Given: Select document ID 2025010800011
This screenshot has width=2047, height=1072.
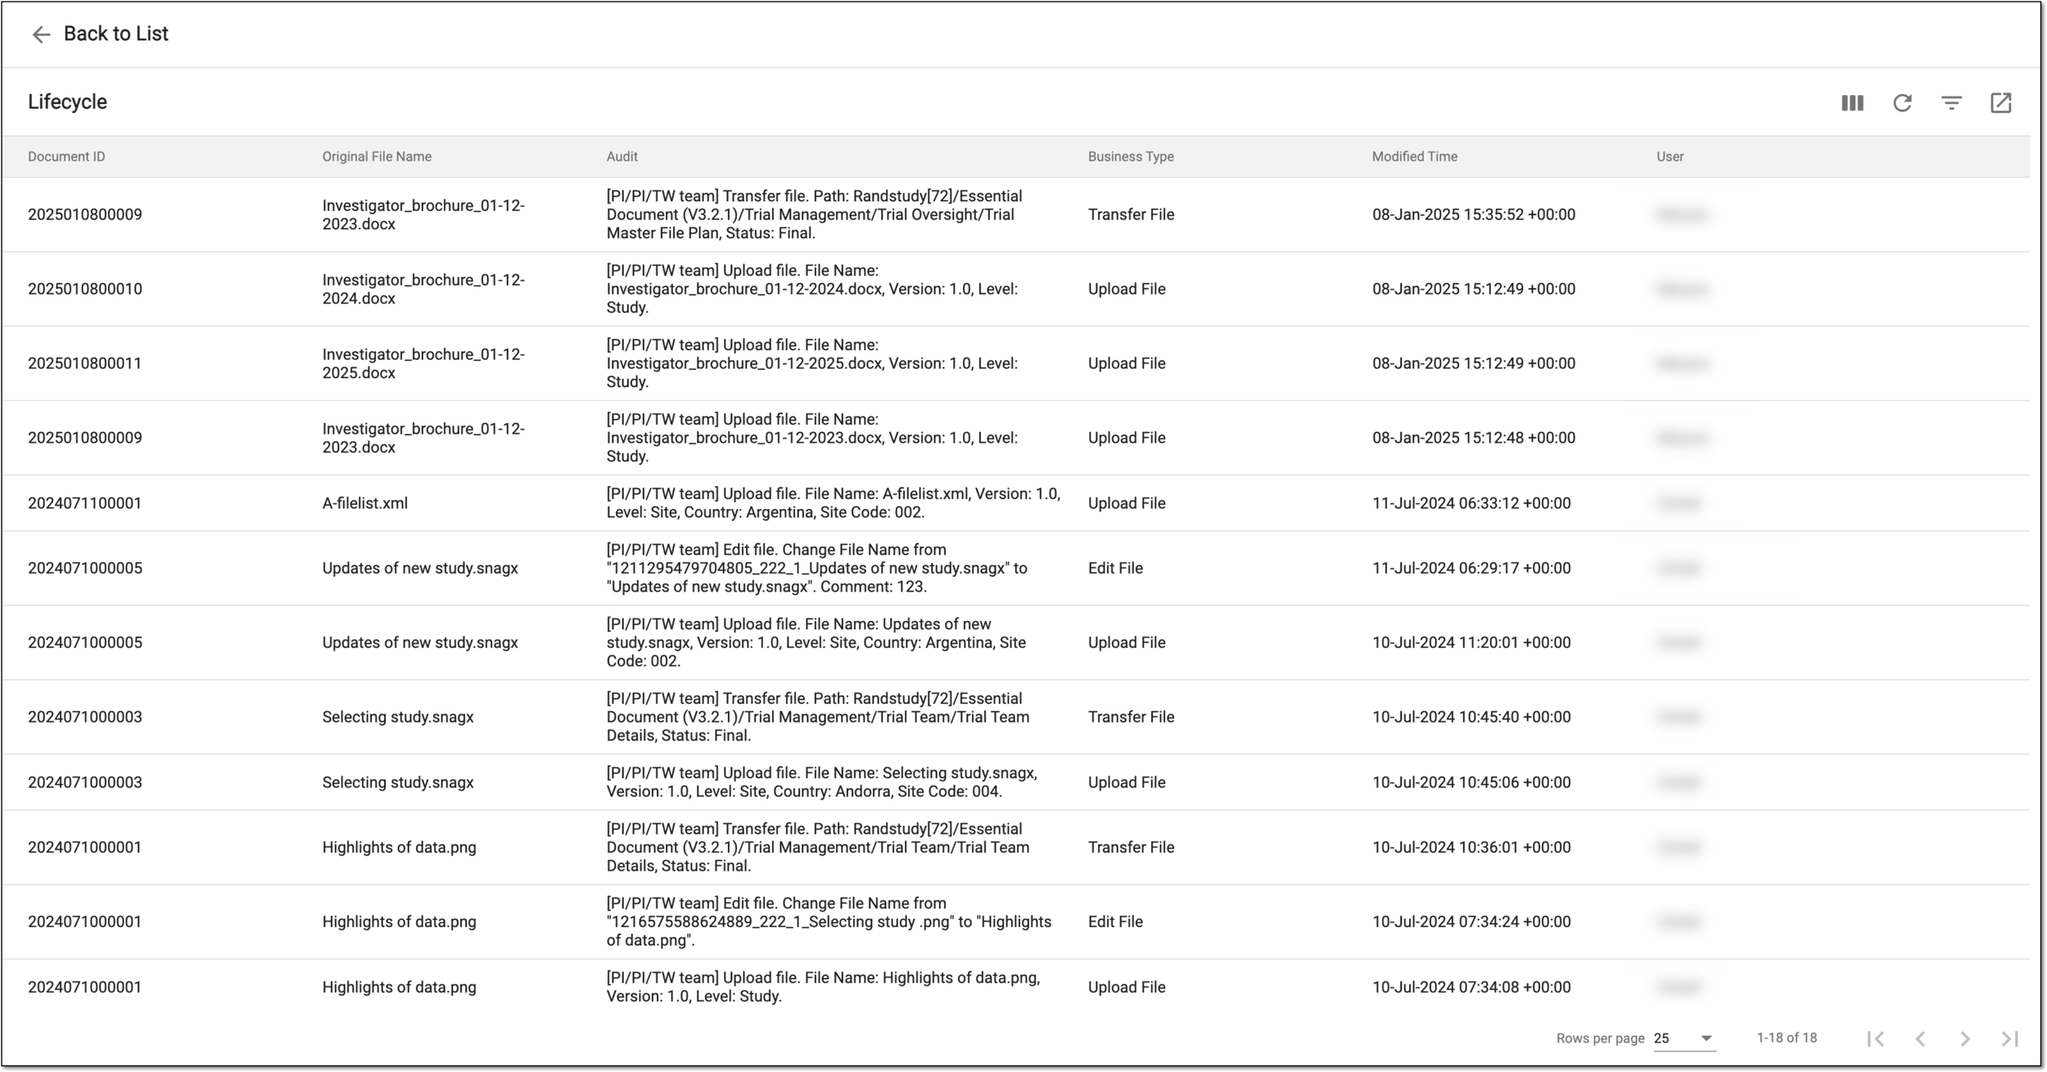Looking at the screenshot, I should pos(85,363).
